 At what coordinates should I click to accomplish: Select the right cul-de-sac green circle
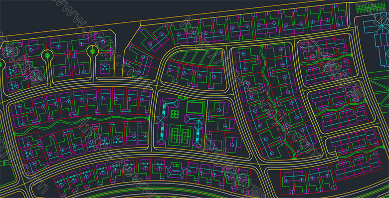[93, 51]
